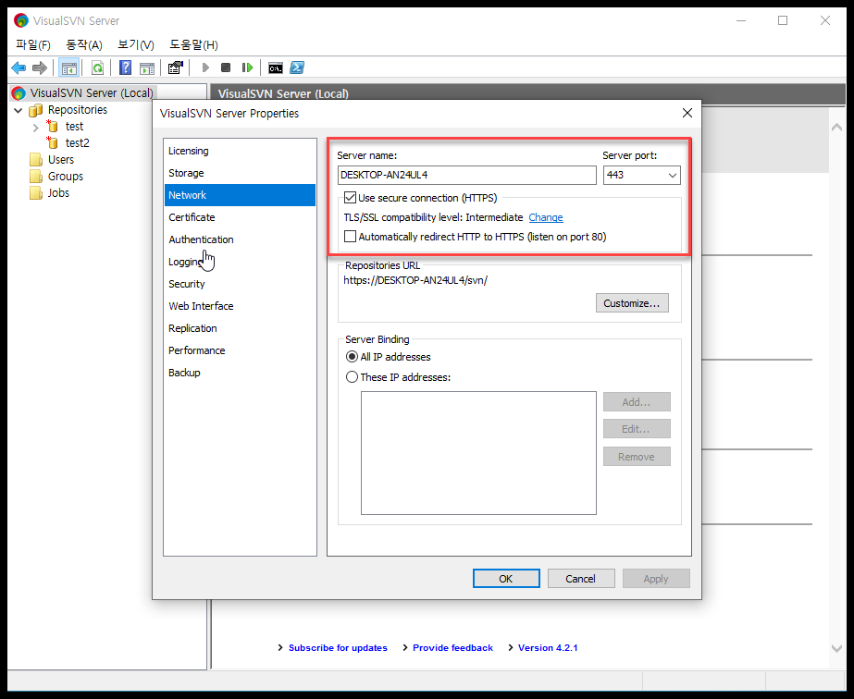Click the Users folder icon
Viewport: 854px width, 699px height.
pos(36,160)
